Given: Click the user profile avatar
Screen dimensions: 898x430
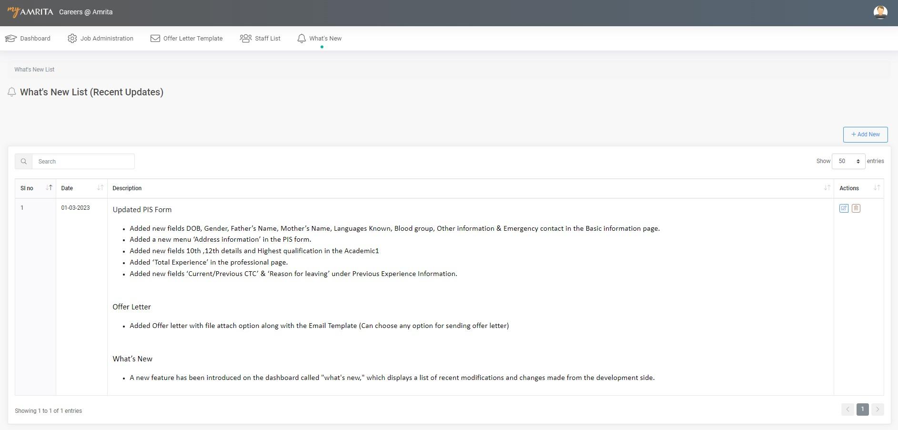Looking at the screenshot, I should pos(880,12).
